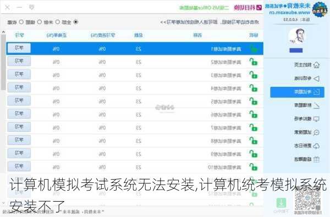Image resolution: width=330 pixels, height=217 pixels.
Task: Click the 学习 button for 真考题库试卷4
Action: (19, 87)
